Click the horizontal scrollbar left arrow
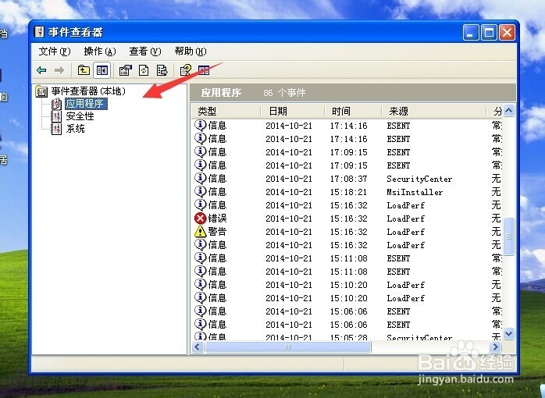This screenshot has height=398, width=545. [x=198, y=347]
